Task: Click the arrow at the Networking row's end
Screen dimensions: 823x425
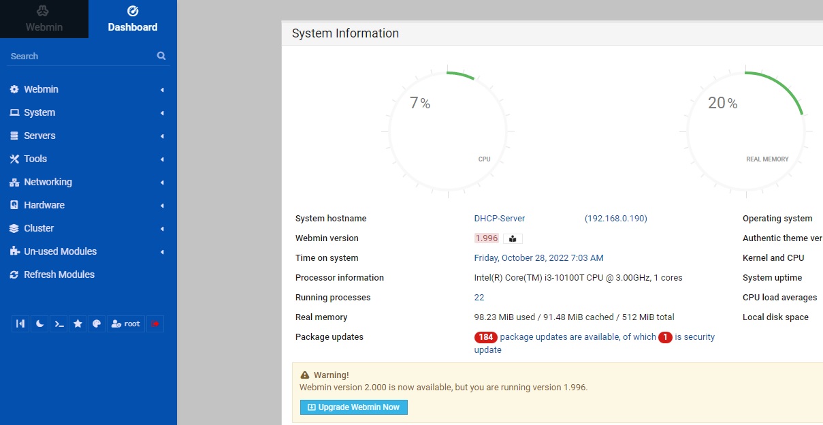Action: point(162,183)
